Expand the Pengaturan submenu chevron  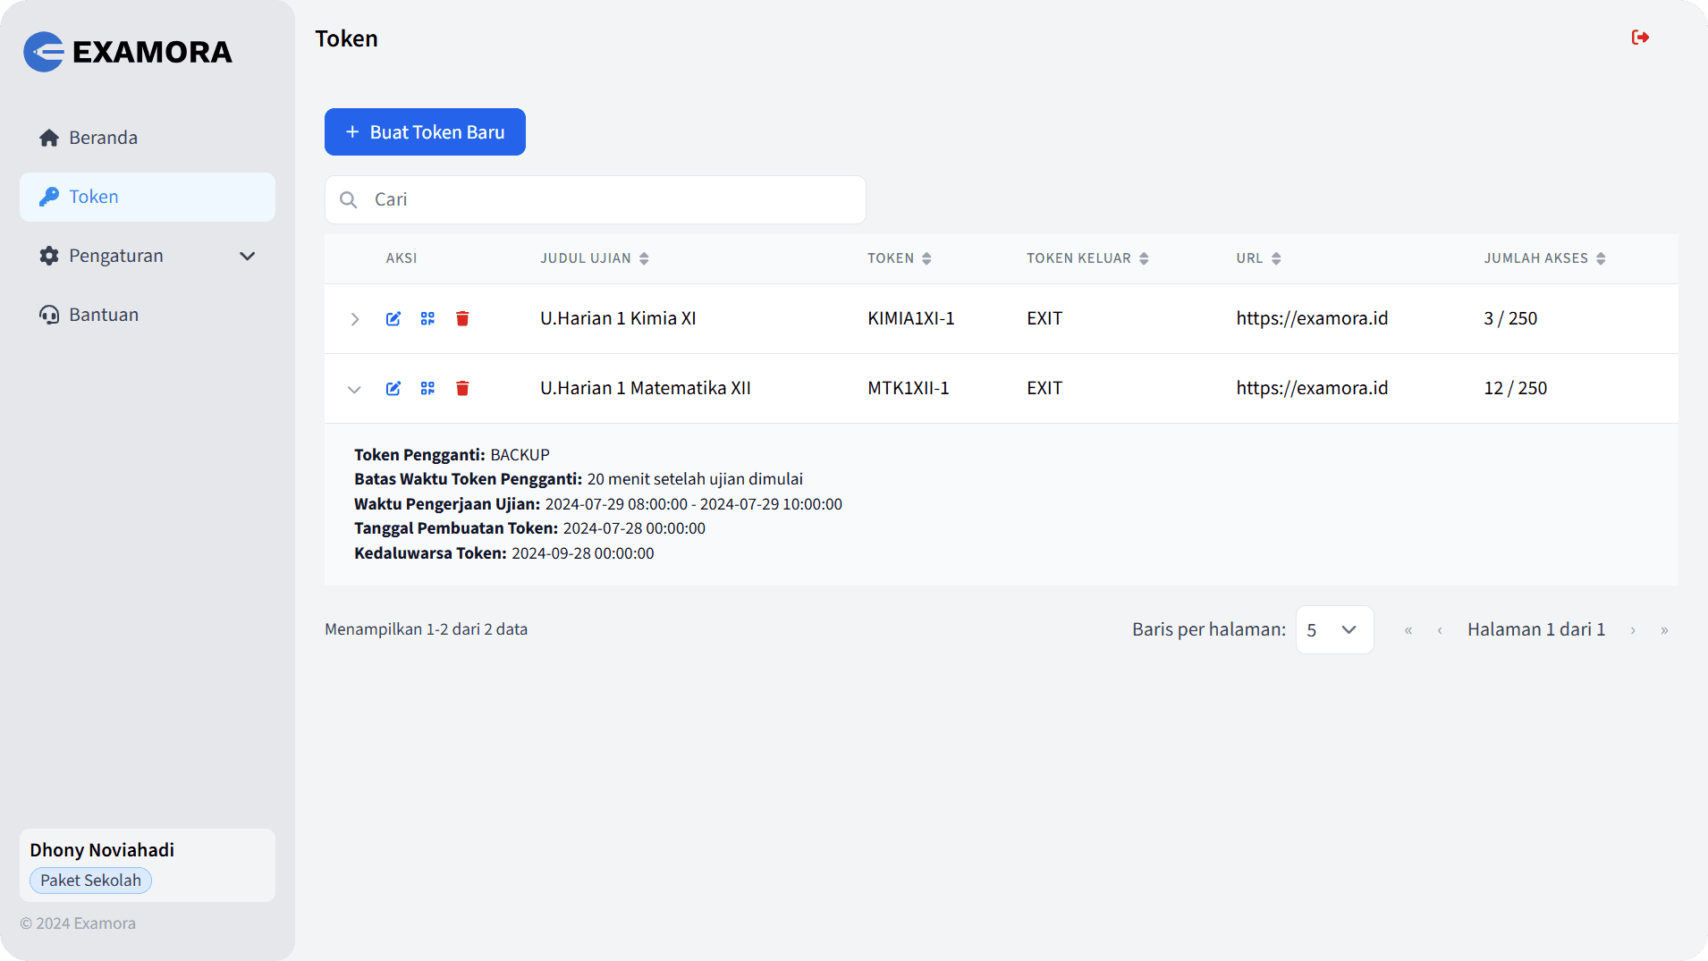(248, 257)
